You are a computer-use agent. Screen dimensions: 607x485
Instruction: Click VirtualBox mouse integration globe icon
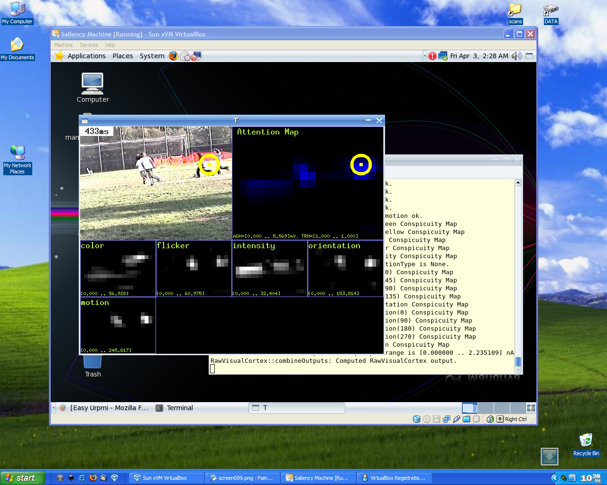(490, 419)
